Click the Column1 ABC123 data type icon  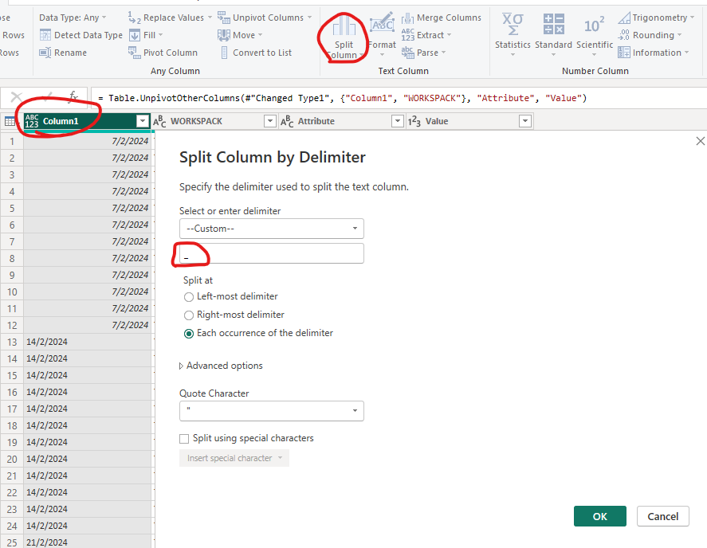32,121
